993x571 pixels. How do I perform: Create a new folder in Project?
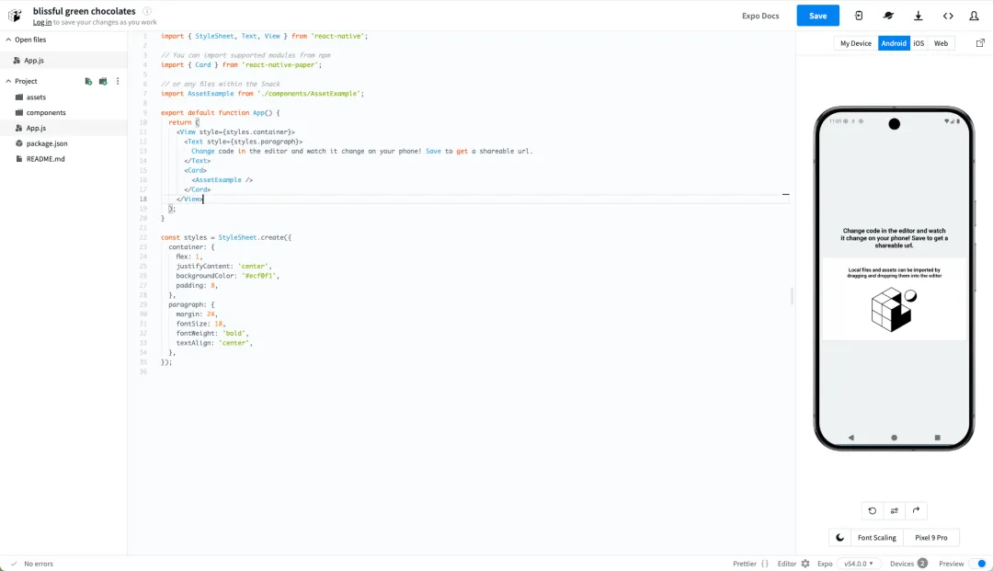pos(103,81)
